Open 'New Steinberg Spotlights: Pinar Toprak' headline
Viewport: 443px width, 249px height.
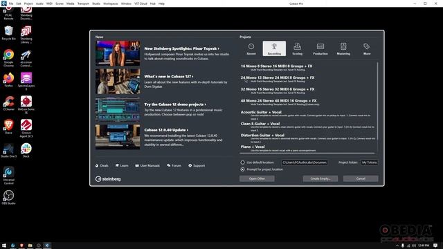click(x=181, y=48)
